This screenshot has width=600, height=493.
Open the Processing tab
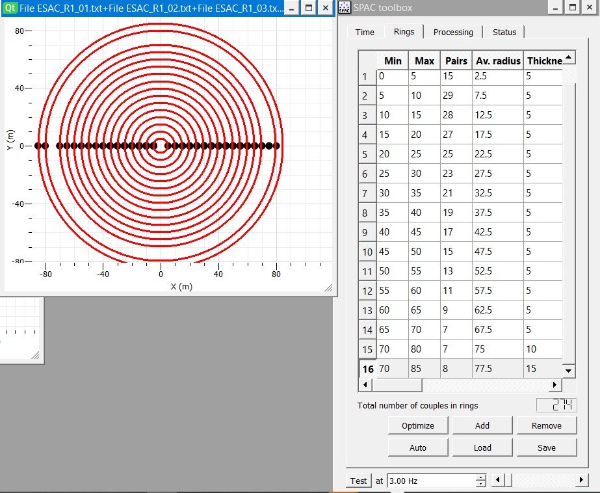[453, 32]
